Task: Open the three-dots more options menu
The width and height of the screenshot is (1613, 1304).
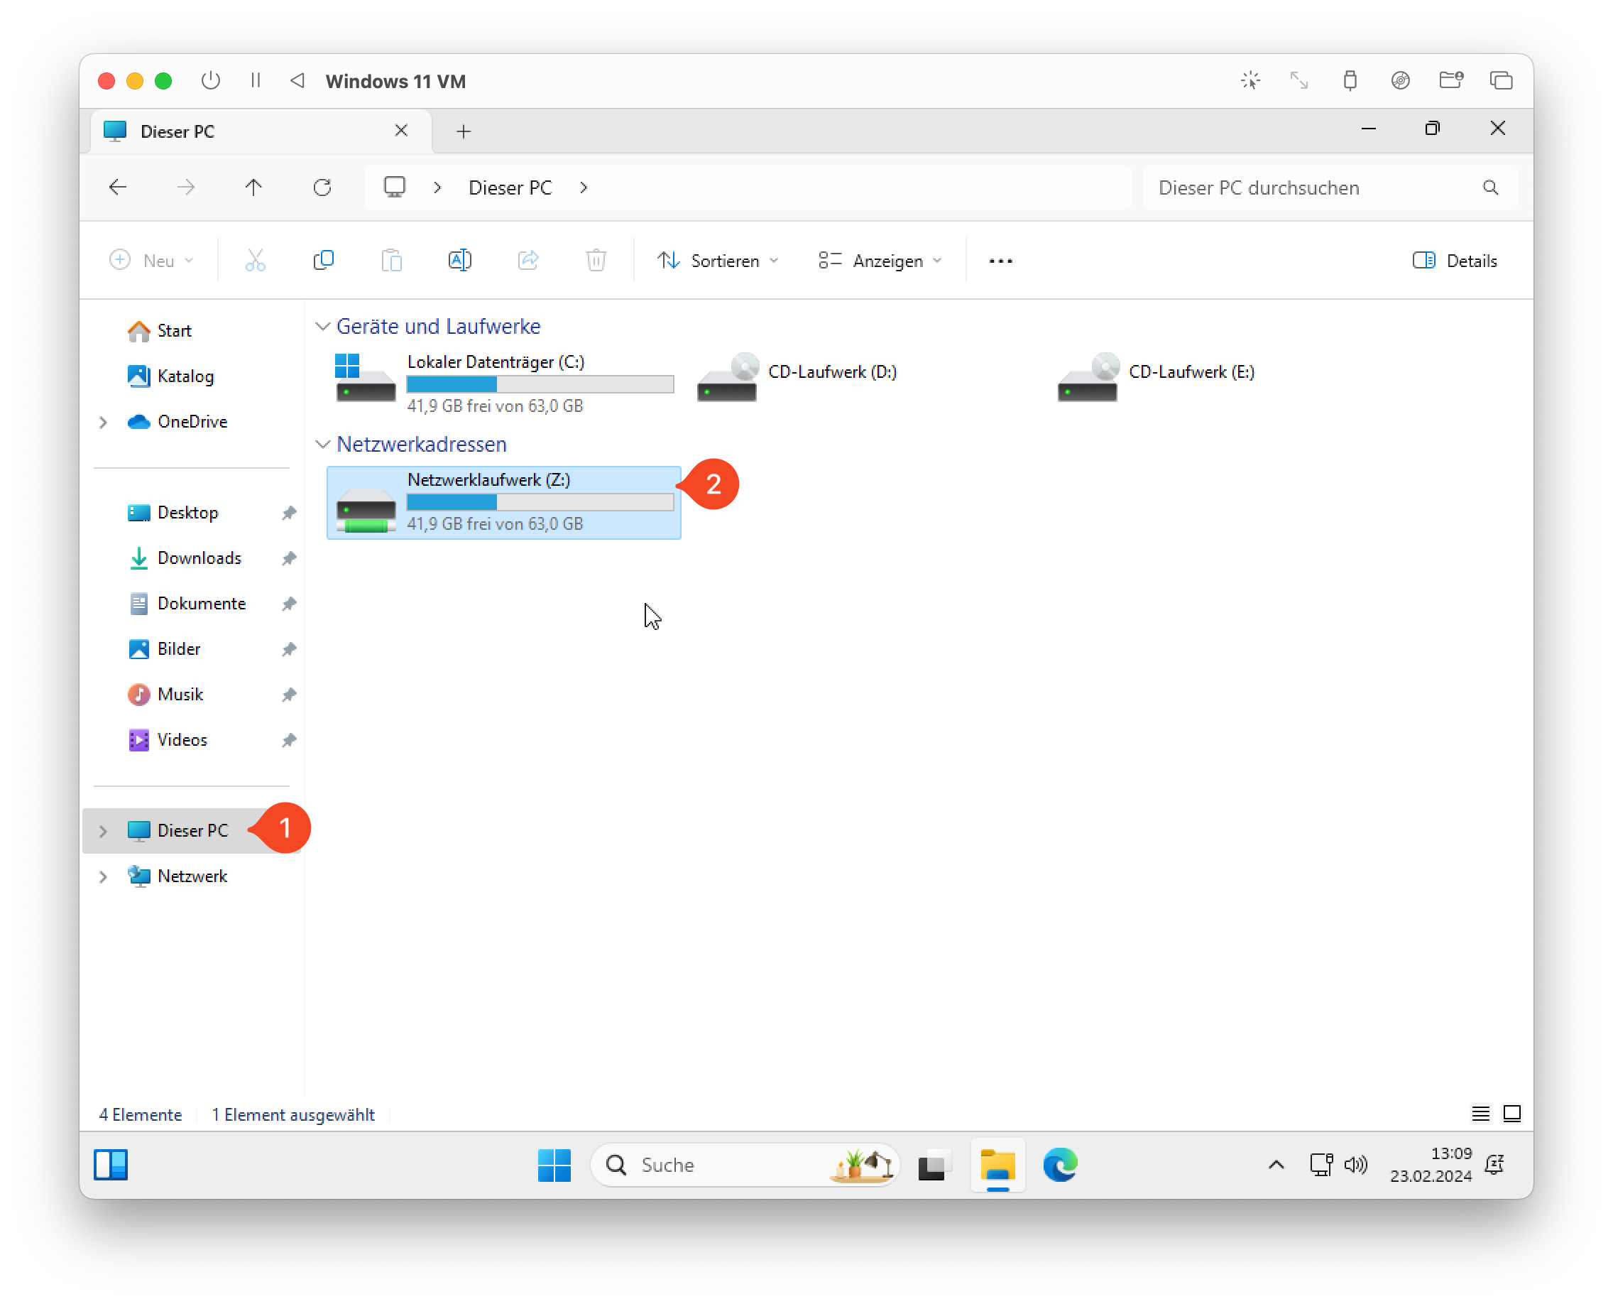Action: [1000, 261]
